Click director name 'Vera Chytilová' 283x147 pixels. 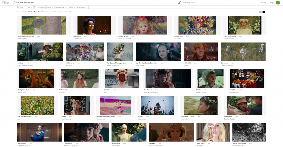tap(66, 119)
